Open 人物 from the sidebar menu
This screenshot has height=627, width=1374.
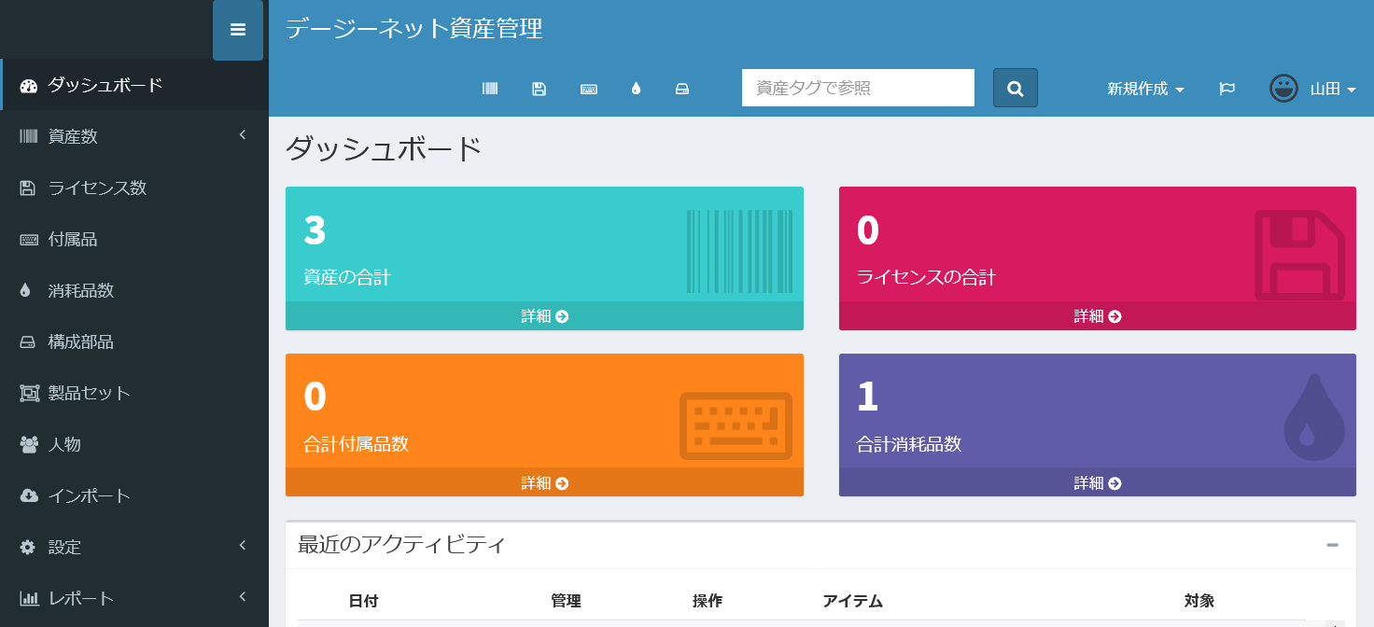point(64,444)
